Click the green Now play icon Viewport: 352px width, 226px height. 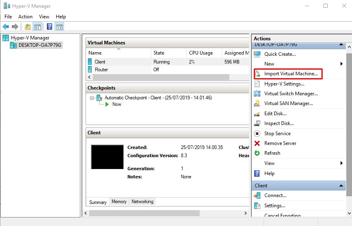tap(107, 104)
